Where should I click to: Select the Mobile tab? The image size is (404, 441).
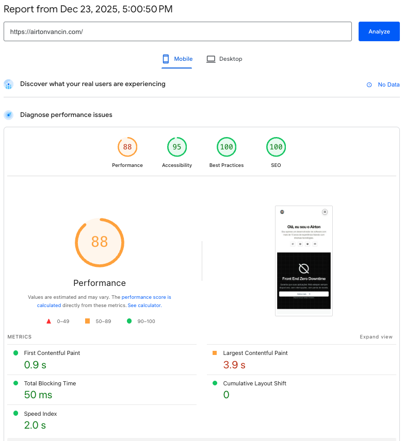(x=177, y=59)
